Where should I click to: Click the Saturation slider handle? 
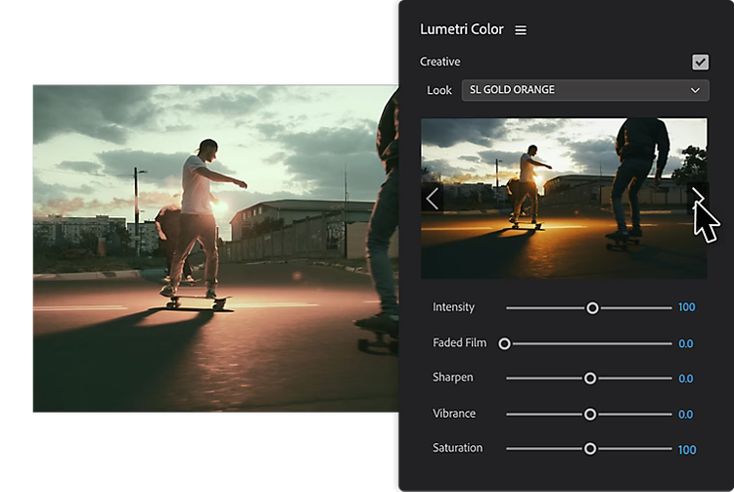pos(590,449)
